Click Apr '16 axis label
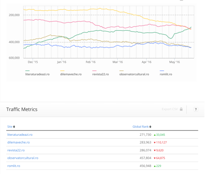This screenshot has height=174, width=206. pos(147,62)
